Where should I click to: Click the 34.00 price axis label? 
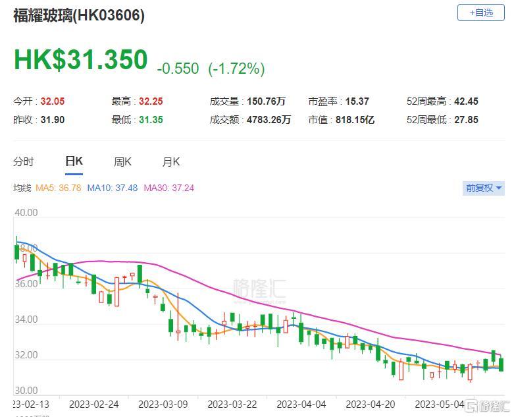(x=26, y=320)
